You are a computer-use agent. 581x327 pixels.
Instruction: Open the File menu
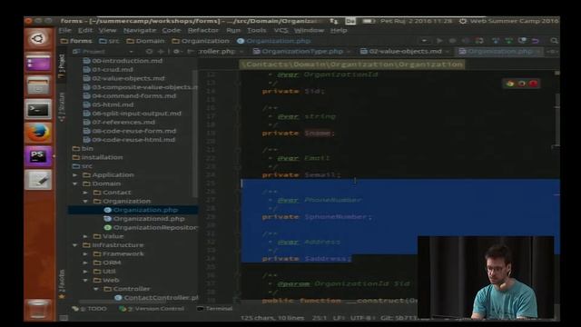(64, 30)
